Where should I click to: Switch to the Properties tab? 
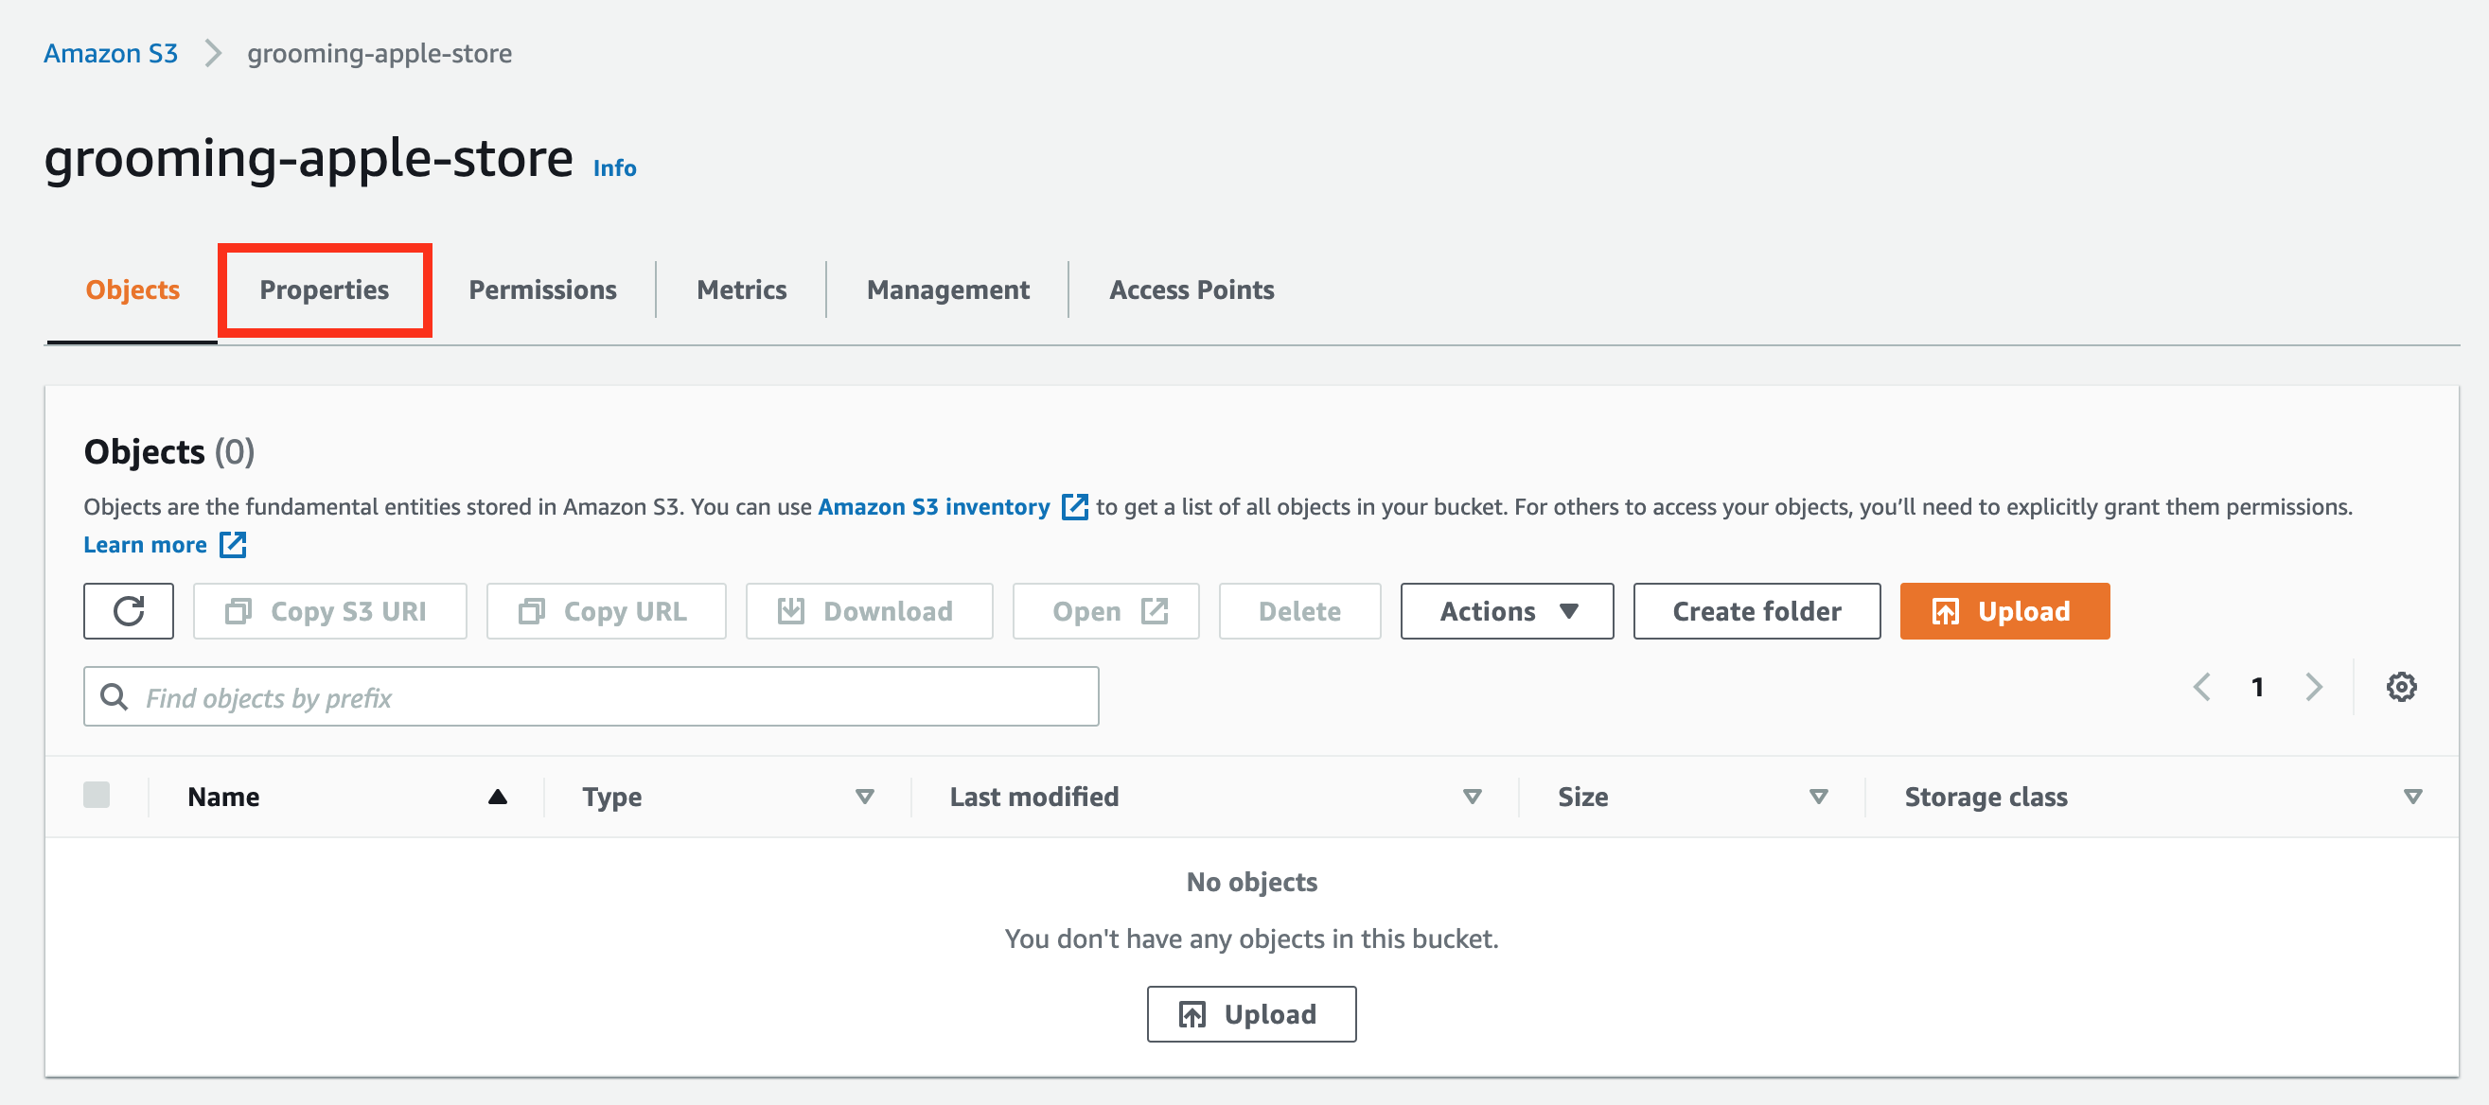324,289
